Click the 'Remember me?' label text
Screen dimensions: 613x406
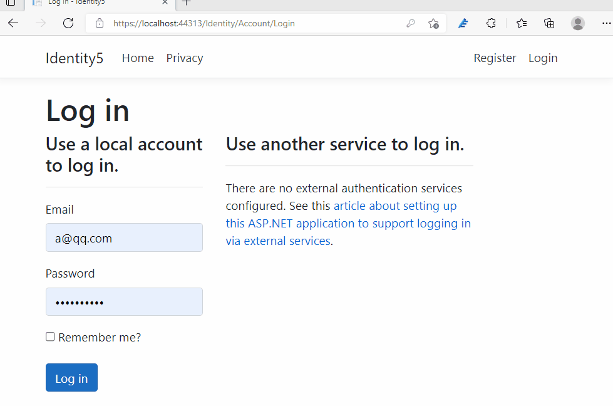(100, 337)
